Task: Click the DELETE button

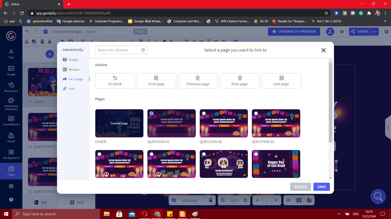Action: point(300,187)
